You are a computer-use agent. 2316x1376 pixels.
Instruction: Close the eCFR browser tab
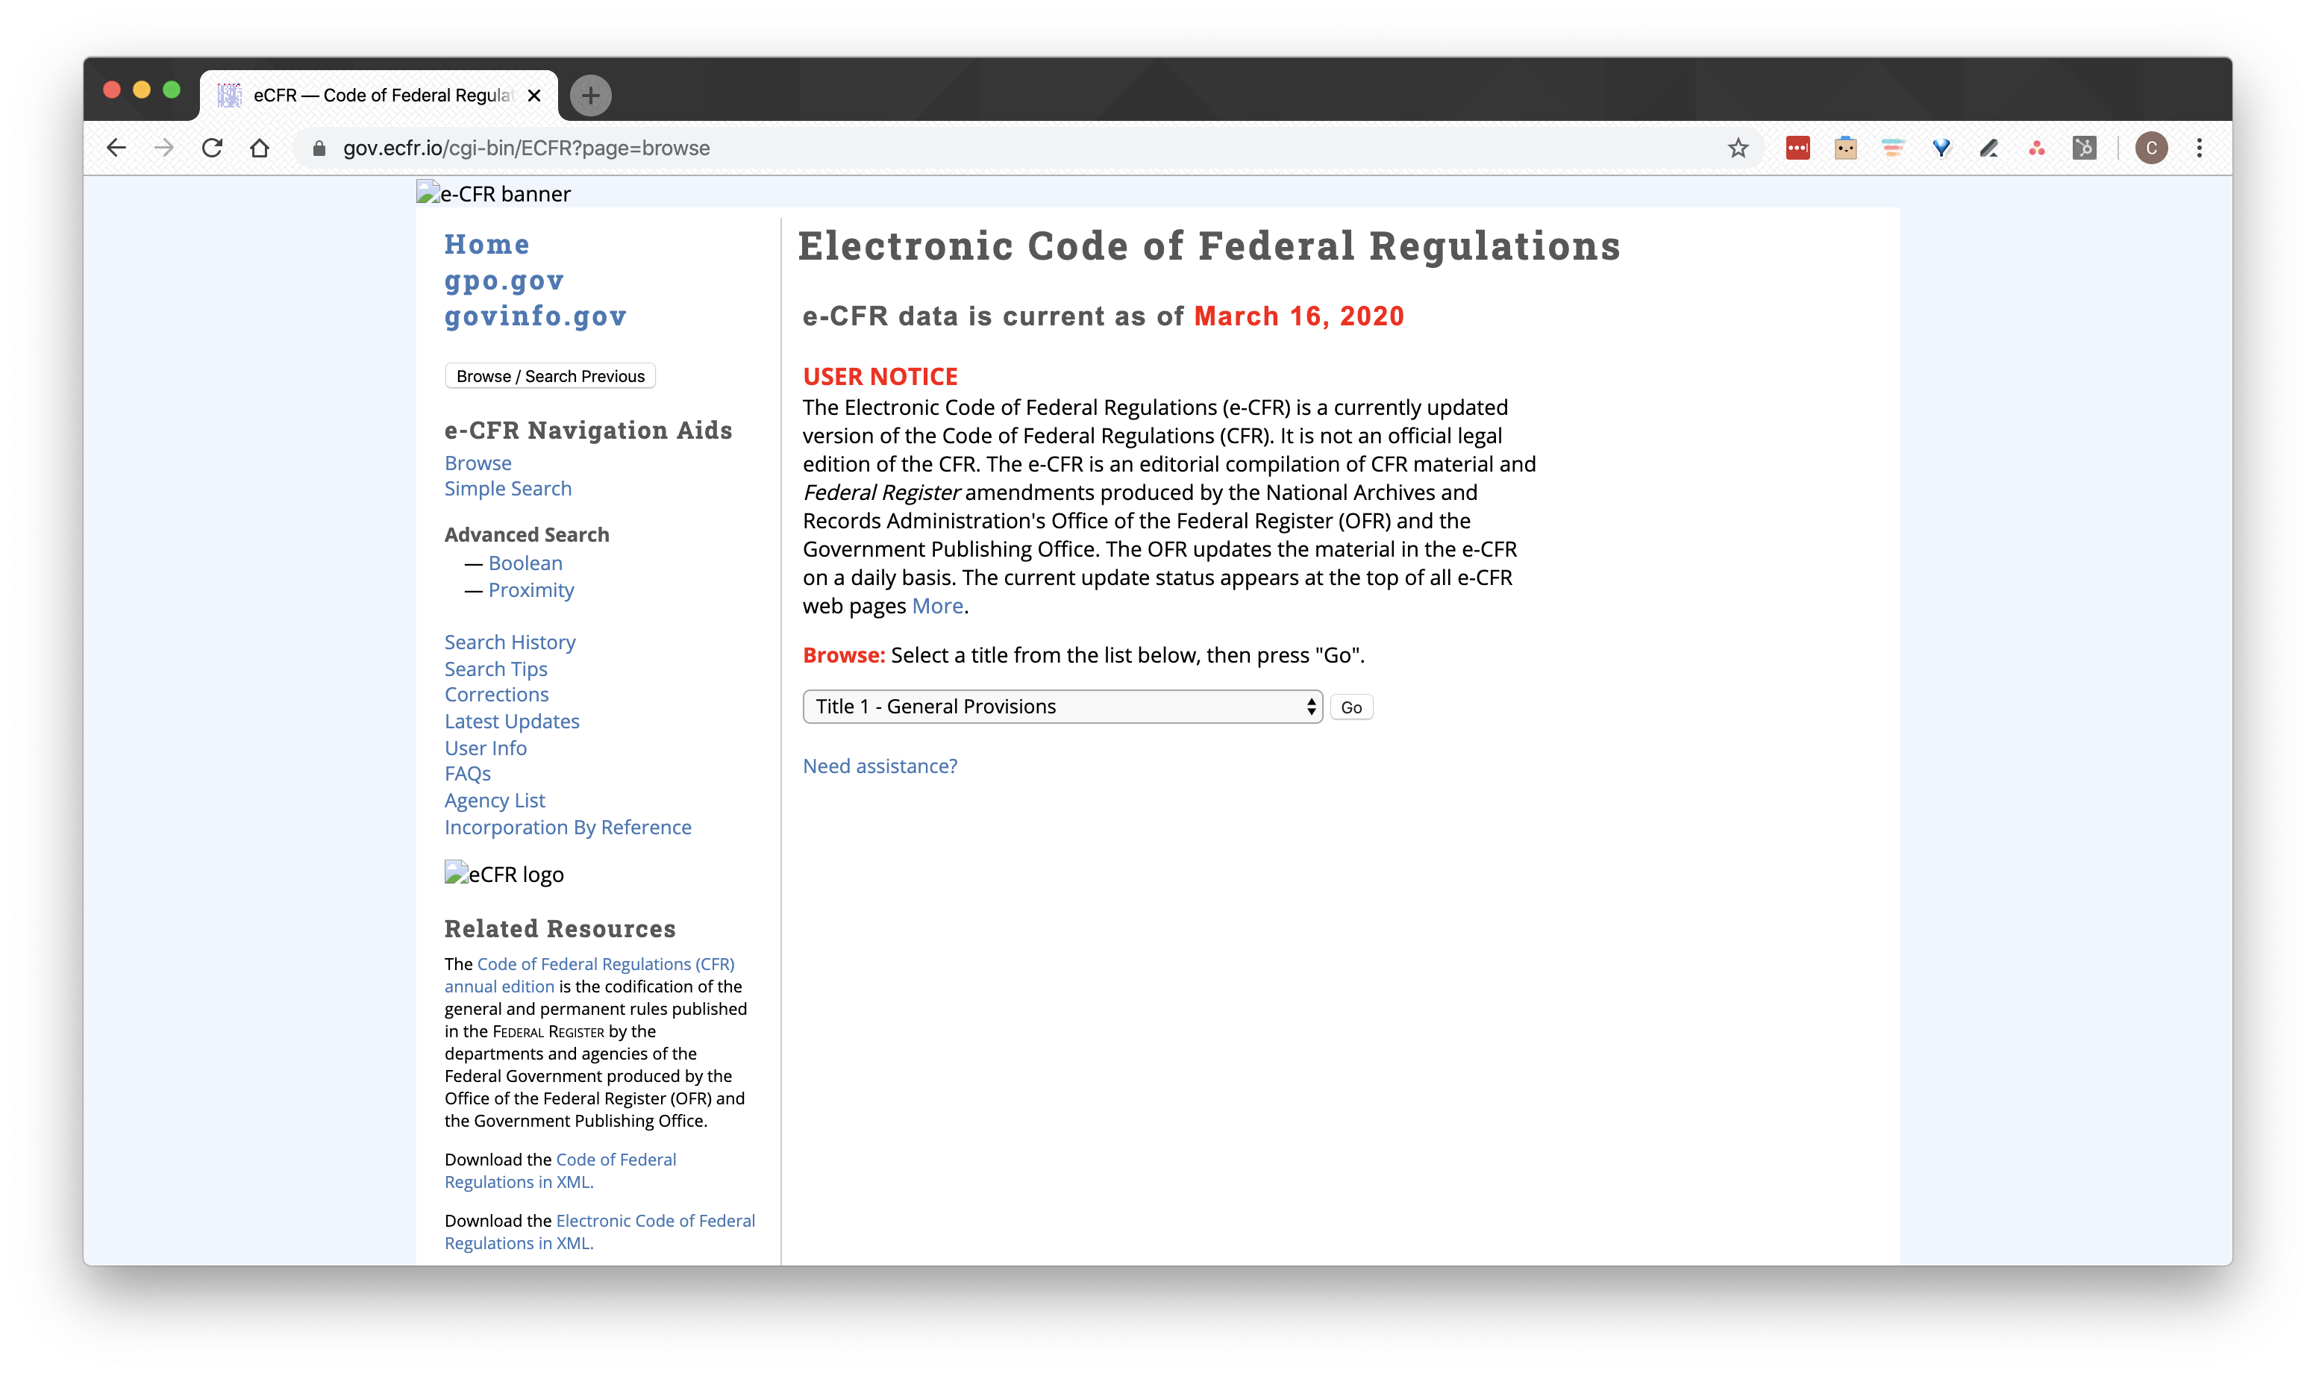click(534, 96)
